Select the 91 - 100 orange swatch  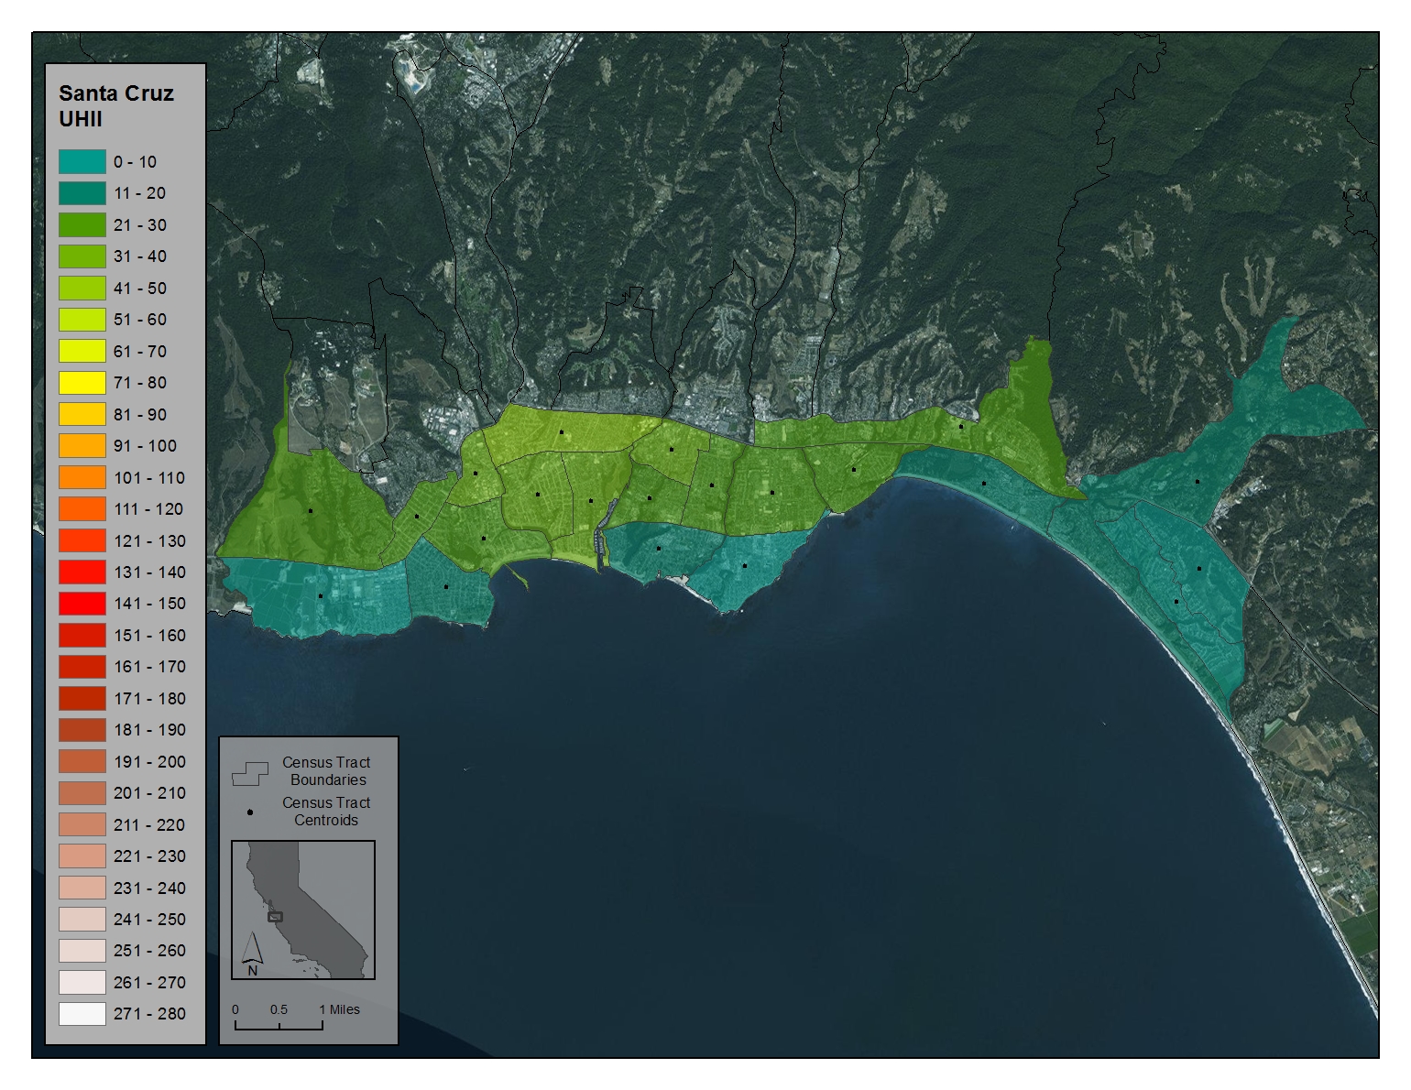(x=82, y=446)
